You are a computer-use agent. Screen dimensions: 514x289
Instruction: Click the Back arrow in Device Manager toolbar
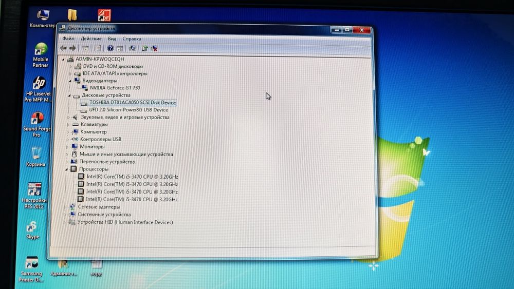click(x=63, y=48)
